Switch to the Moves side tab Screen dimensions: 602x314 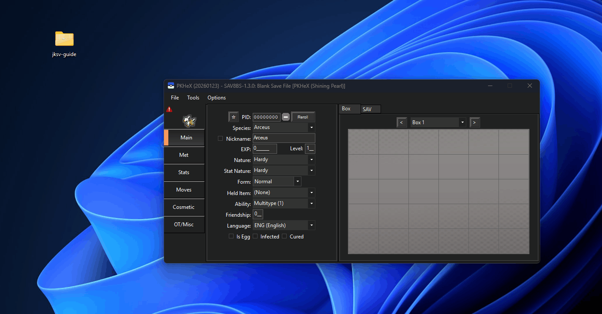184,189
